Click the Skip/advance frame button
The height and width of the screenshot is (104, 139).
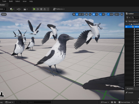coord(38,9)
